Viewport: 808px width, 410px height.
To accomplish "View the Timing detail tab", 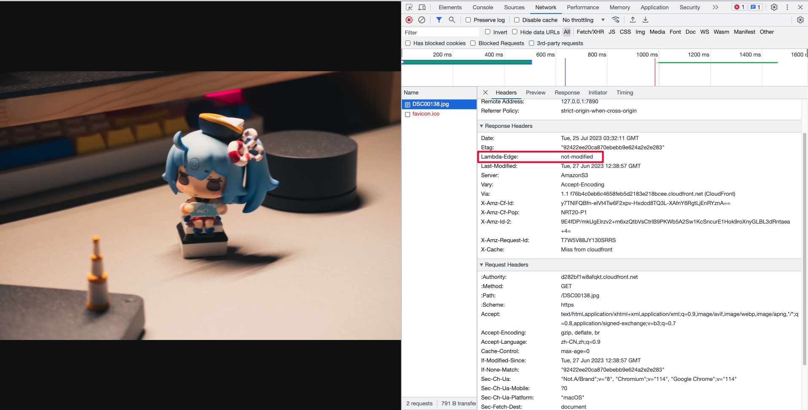I will pyautogui.click(x=625, y=92).
